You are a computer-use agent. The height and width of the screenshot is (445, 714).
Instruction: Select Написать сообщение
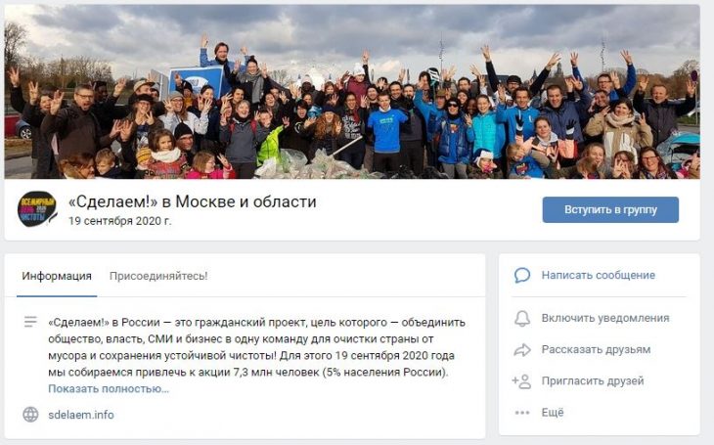click(x=598, y=275)
